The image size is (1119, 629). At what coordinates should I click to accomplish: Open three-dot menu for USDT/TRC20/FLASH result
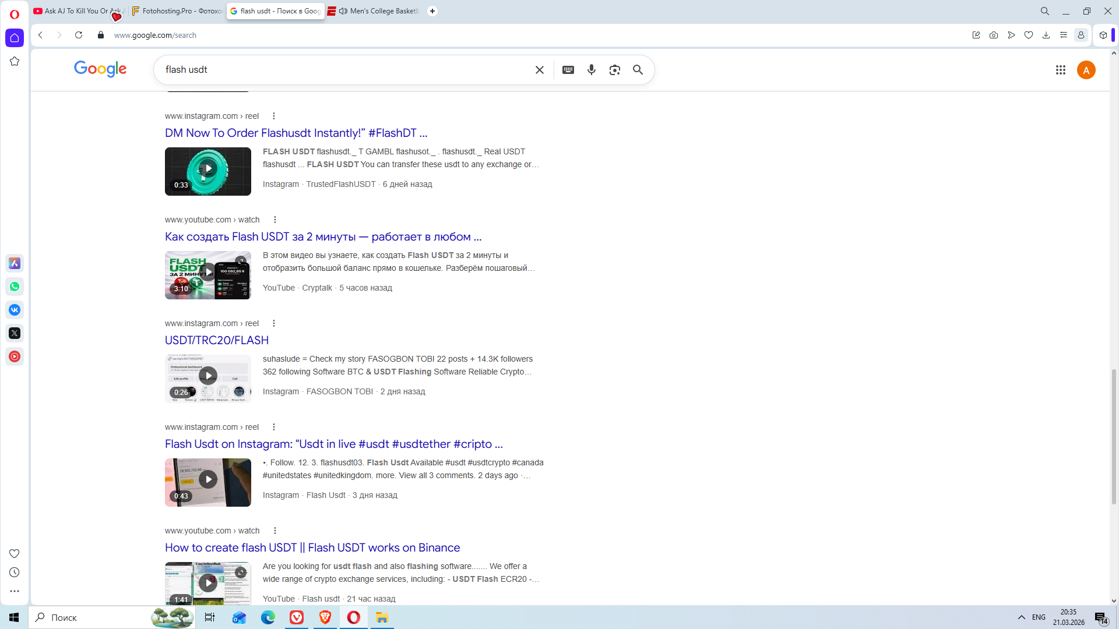(x=274, y=323)
